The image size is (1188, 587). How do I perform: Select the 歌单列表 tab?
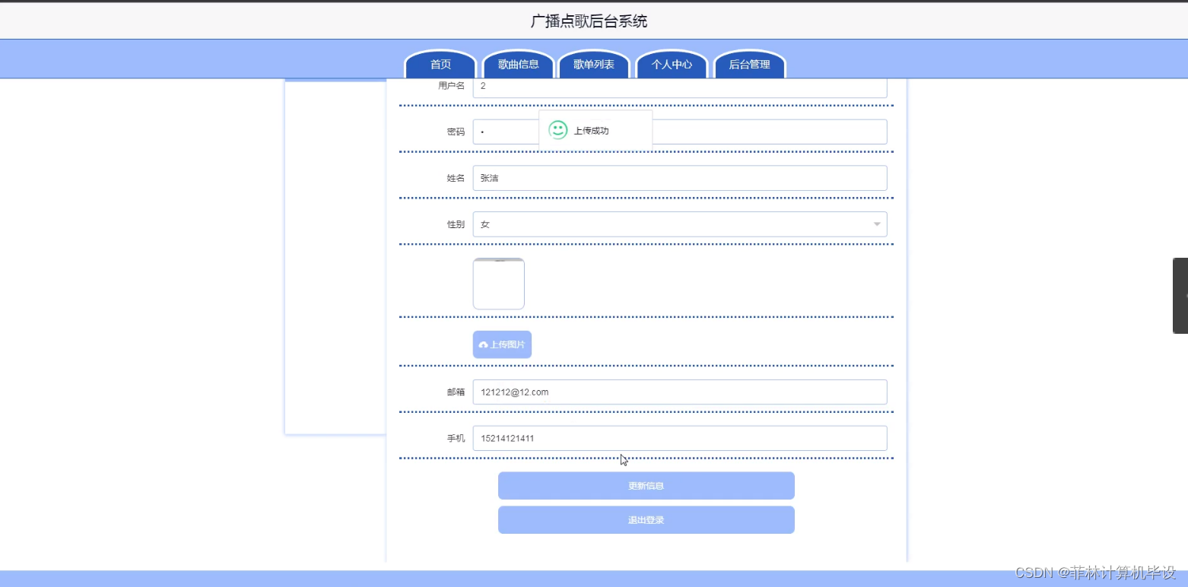595,65
